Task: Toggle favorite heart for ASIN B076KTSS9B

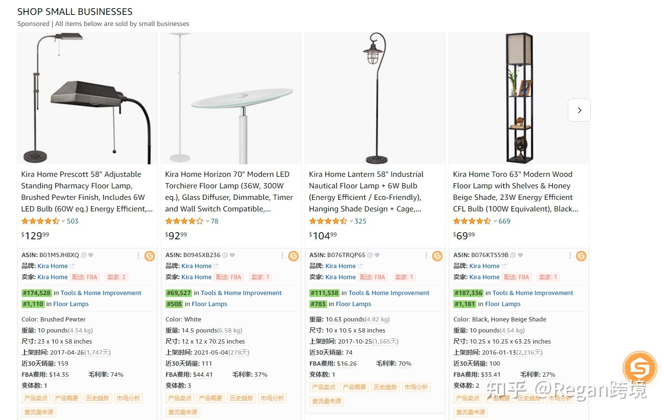Action: [520, 255]
